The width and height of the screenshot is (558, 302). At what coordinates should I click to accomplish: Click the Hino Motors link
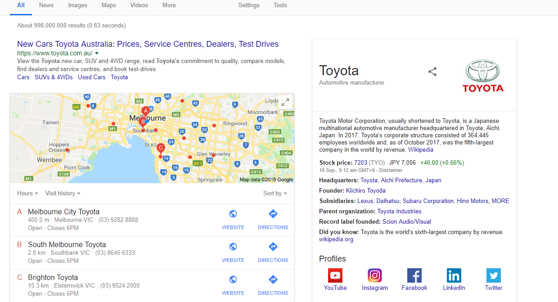coord(472,201)
